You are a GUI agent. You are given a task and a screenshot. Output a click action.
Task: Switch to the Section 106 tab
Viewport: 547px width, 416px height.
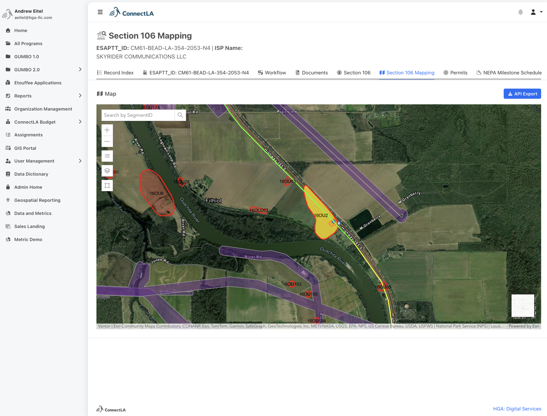[354, 73]
